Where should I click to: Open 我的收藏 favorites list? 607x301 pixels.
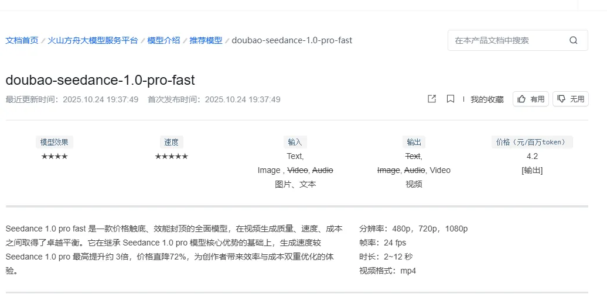[487, 99]
